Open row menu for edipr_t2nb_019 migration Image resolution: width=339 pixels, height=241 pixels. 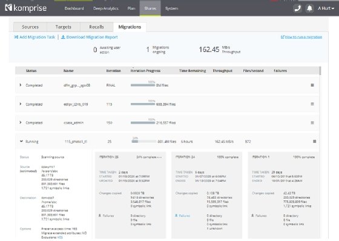[x=312, y=104]
